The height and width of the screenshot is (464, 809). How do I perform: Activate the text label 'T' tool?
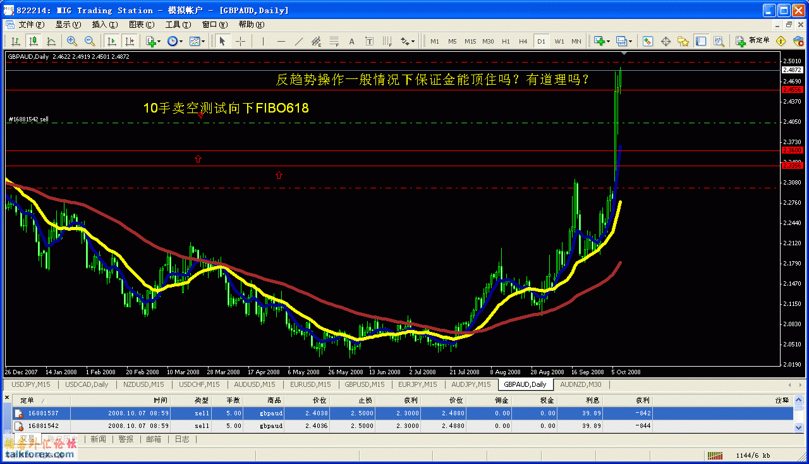(x=370, y=41)
